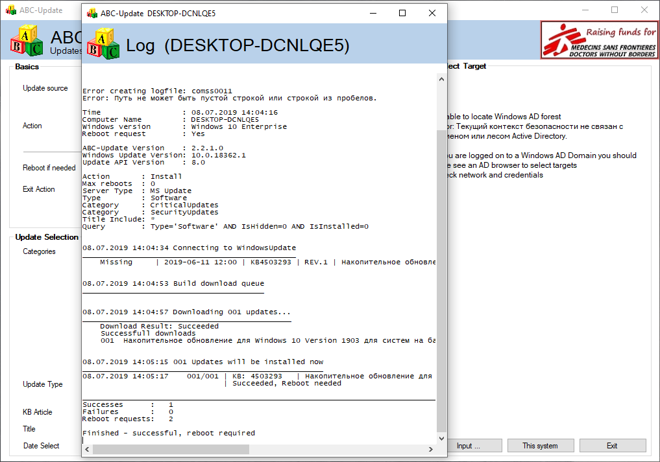660x462 pixels.
Task: Click 'Download Result: Succeeded' line
Action: [x=159, y=326]
